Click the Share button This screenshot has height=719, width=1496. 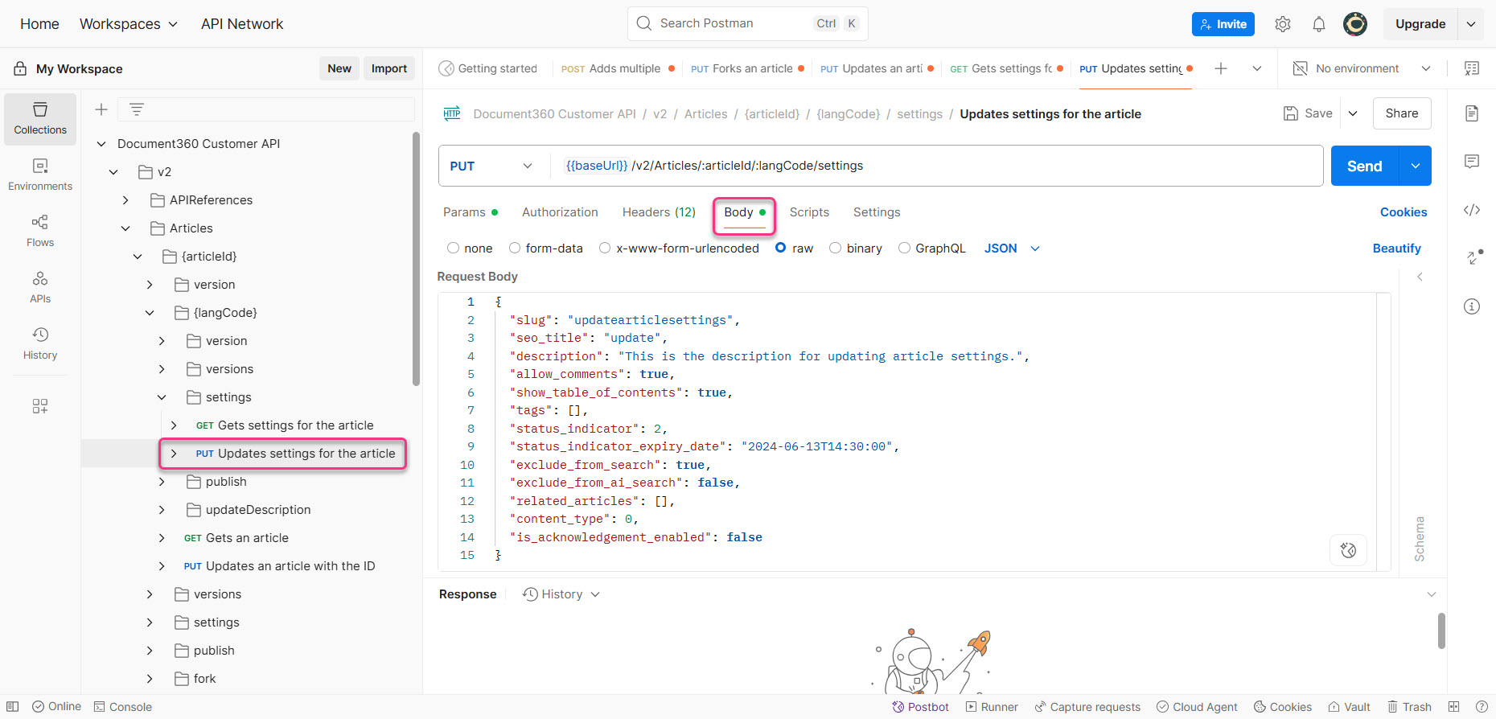[1402, 113]
